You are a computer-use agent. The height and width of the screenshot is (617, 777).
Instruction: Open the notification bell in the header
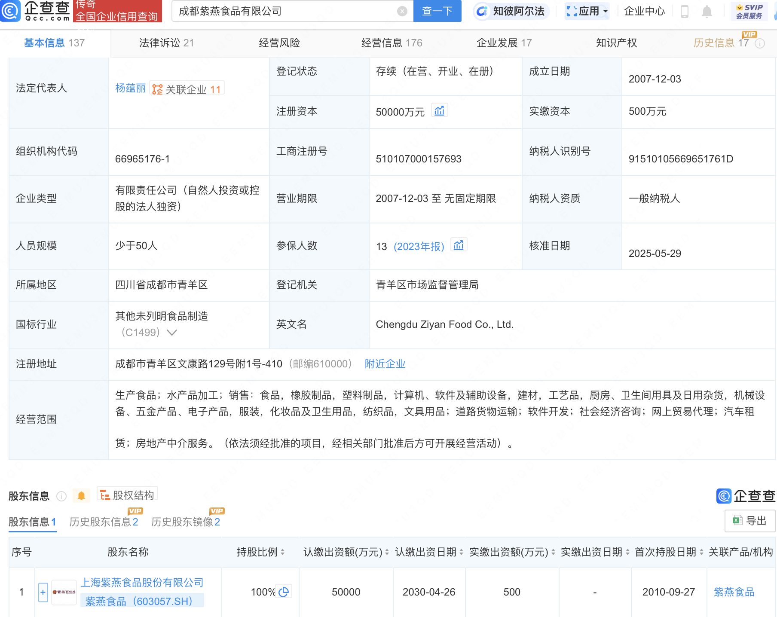click(x=707, y=12)
